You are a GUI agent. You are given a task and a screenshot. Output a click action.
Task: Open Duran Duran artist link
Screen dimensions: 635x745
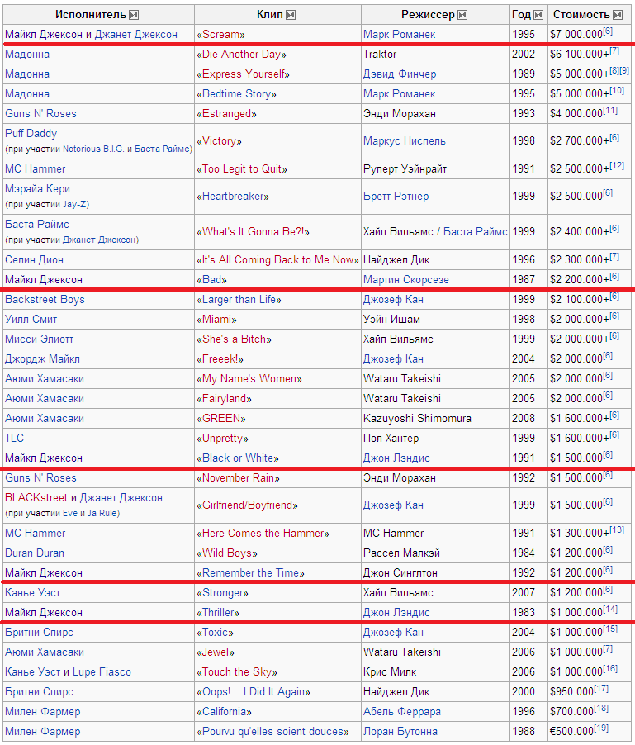(x=35, y=553)
